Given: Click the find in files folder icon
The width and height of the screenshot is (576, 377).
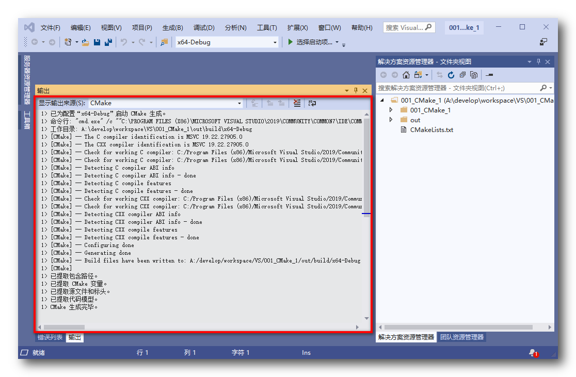Looking at the screenshot, I should click(x=164, y=42).
